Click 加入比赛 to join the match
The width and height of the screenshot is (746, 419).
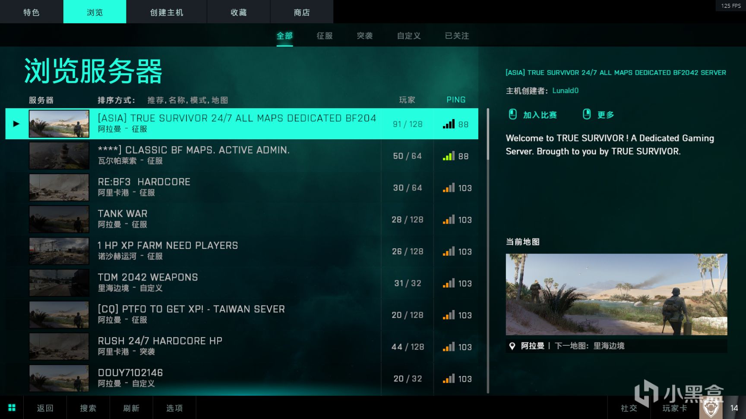(540, 115)
